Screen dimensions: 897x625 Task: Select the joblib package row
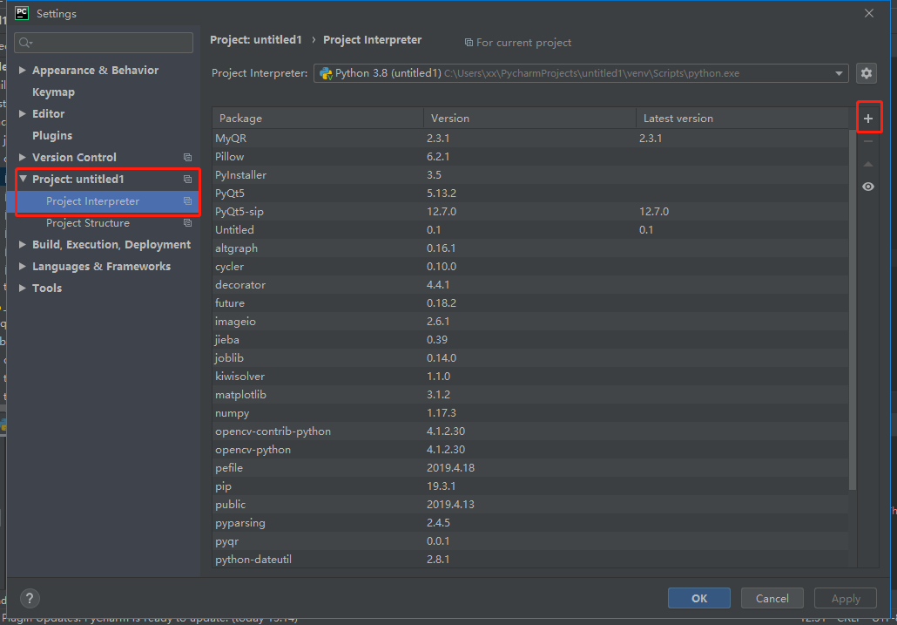[530, 357]
